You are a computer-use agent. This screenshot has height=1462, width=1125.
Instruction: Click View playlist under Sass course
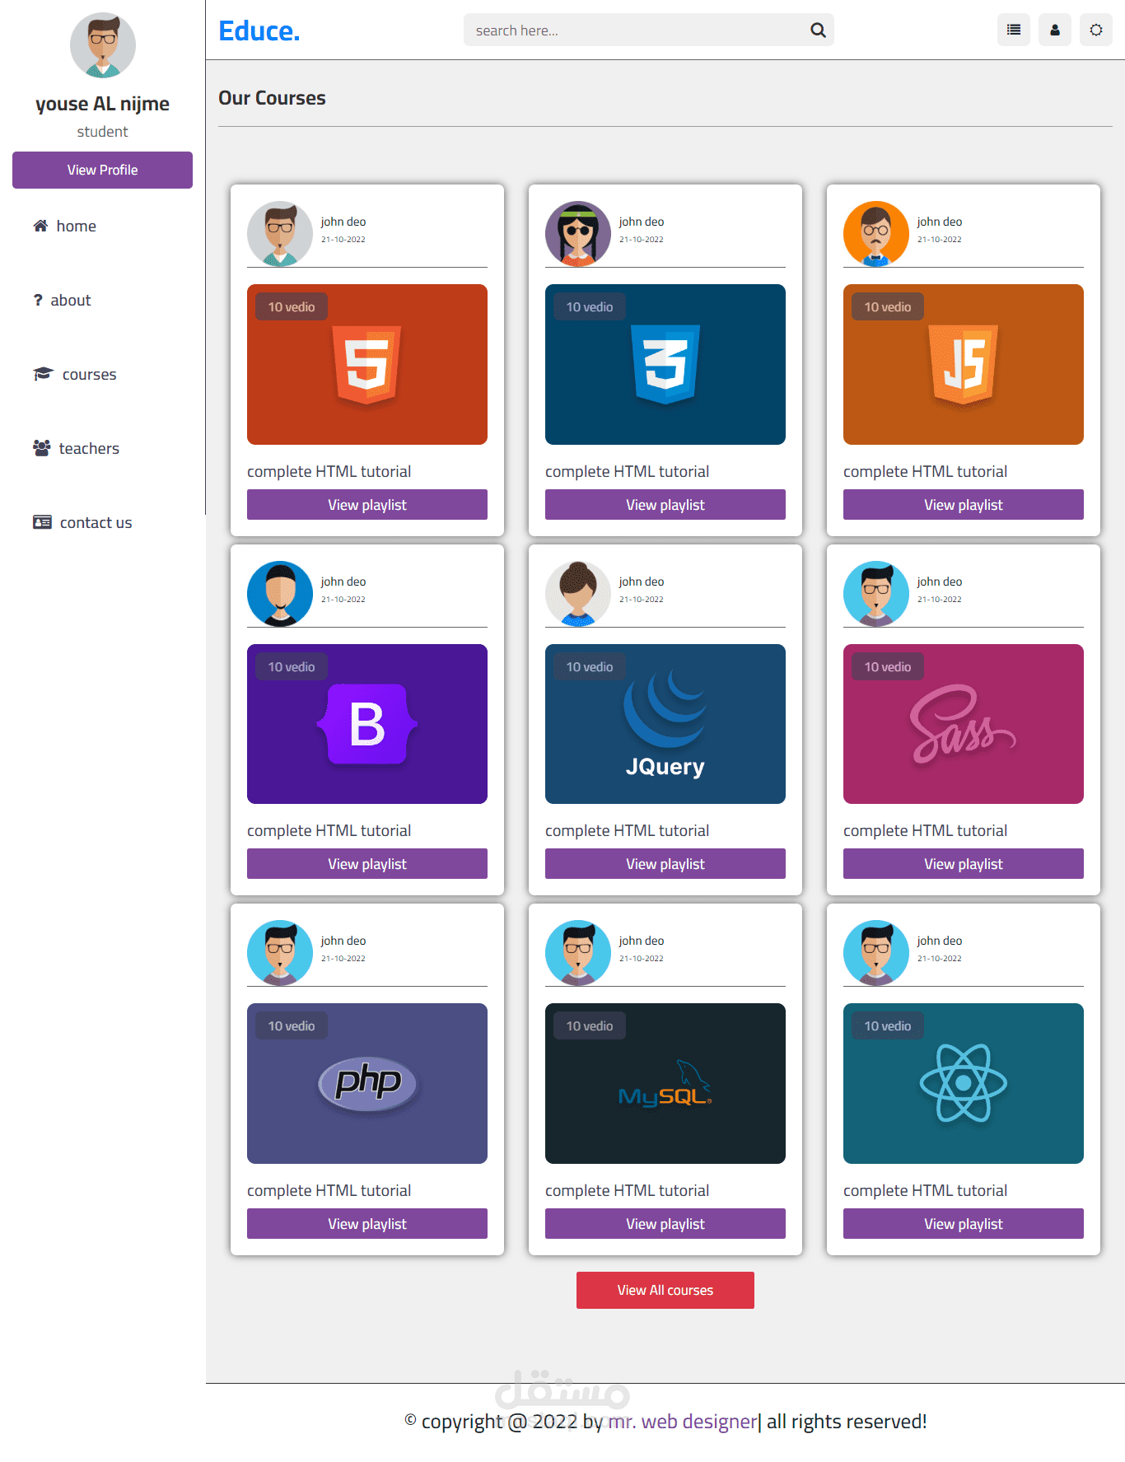pyautogui.click(x=964, y=864)
